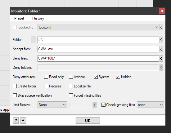The width and height of the screenshot is (171, 133).
Task: Open the growing files 'once' dropdown
Action: 151,105
